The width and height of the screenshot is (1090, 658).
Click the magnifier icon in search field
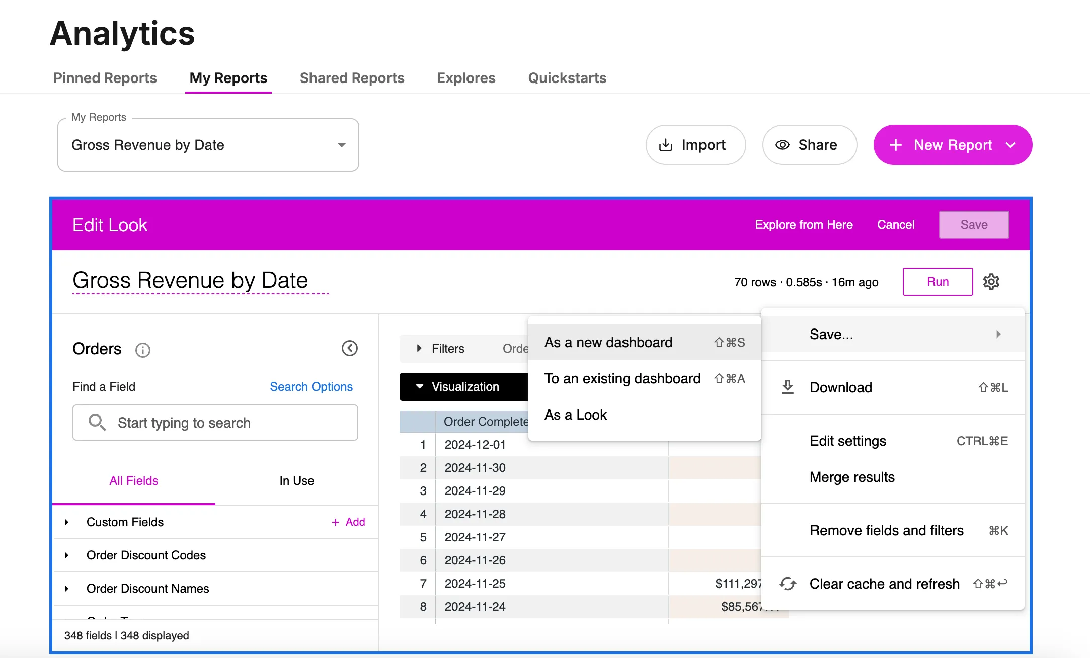point(97,423)
